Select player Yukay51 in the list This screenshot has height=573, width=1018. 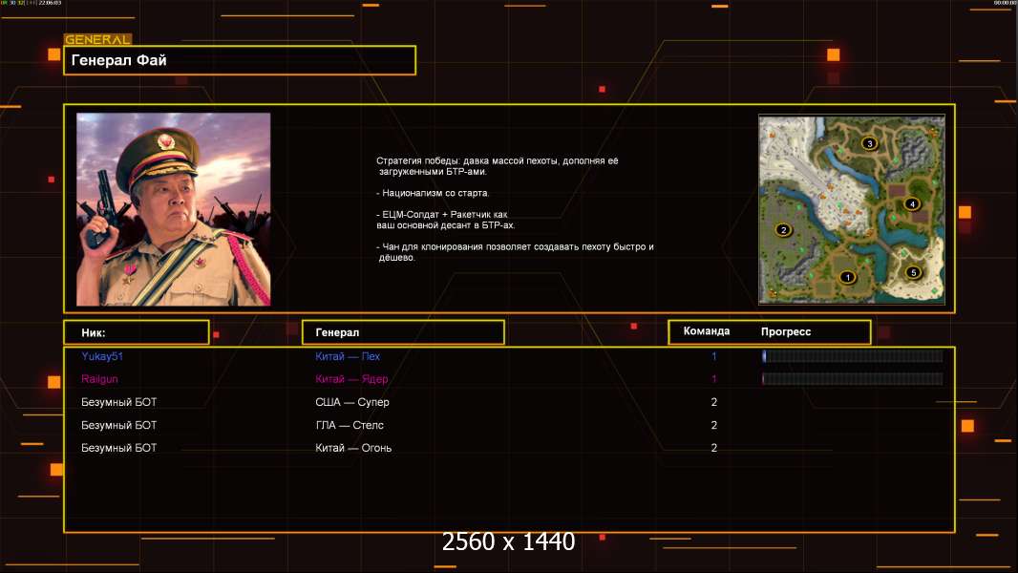point(102,356)
